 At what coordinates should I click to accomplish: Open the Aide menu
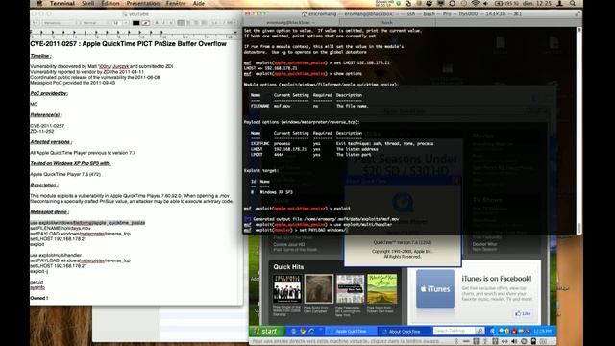click(199, 4)
